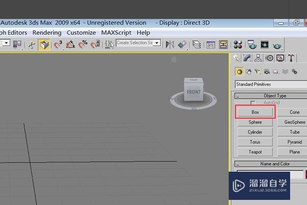Restore down the 3ds Max window
The height and width of the screenshot is (205, 307).
296,23
